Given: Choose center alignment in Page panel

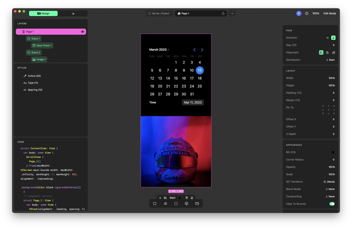Looking at the screenshot, I should click(327, 53).
